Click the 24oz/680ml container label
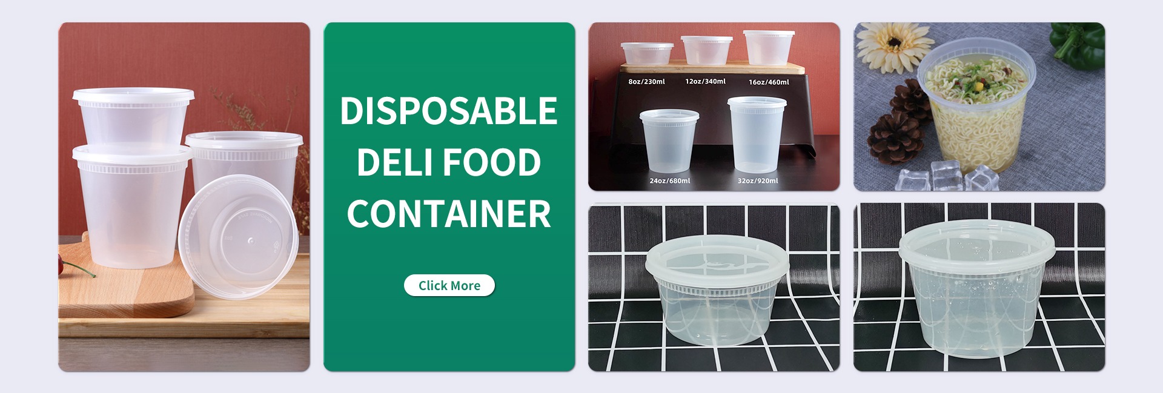 click(669, 181)
